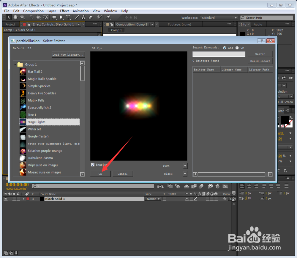Open the Animation menu
Viewport: 297px width, 258px height.
(x=80, y=11)
